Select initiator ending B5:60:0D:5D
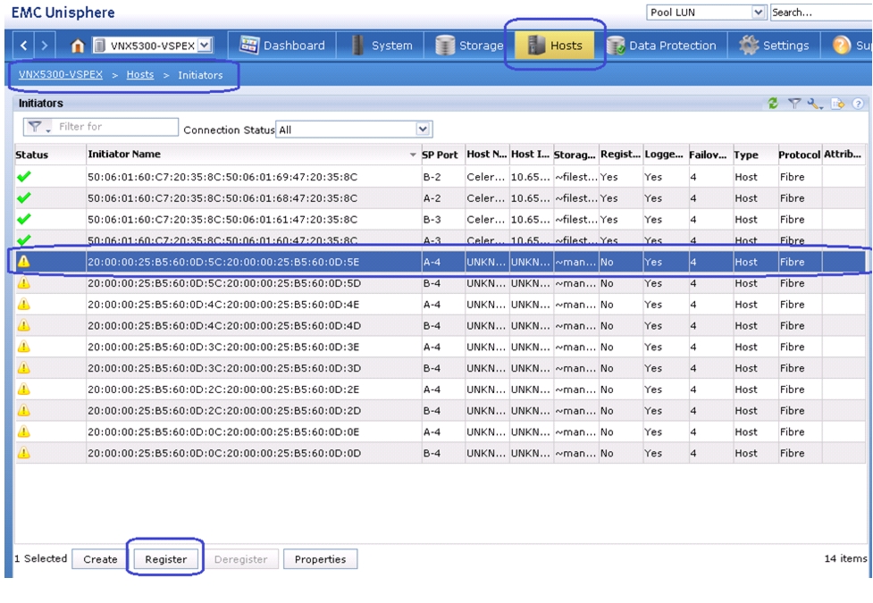This screenshot has height=603, width=873. 440,283
